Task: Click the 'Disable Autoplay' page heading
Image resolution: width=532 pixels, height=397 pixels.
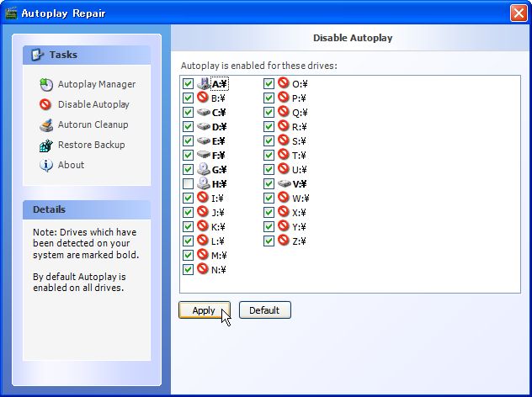Action: point(353,38)
